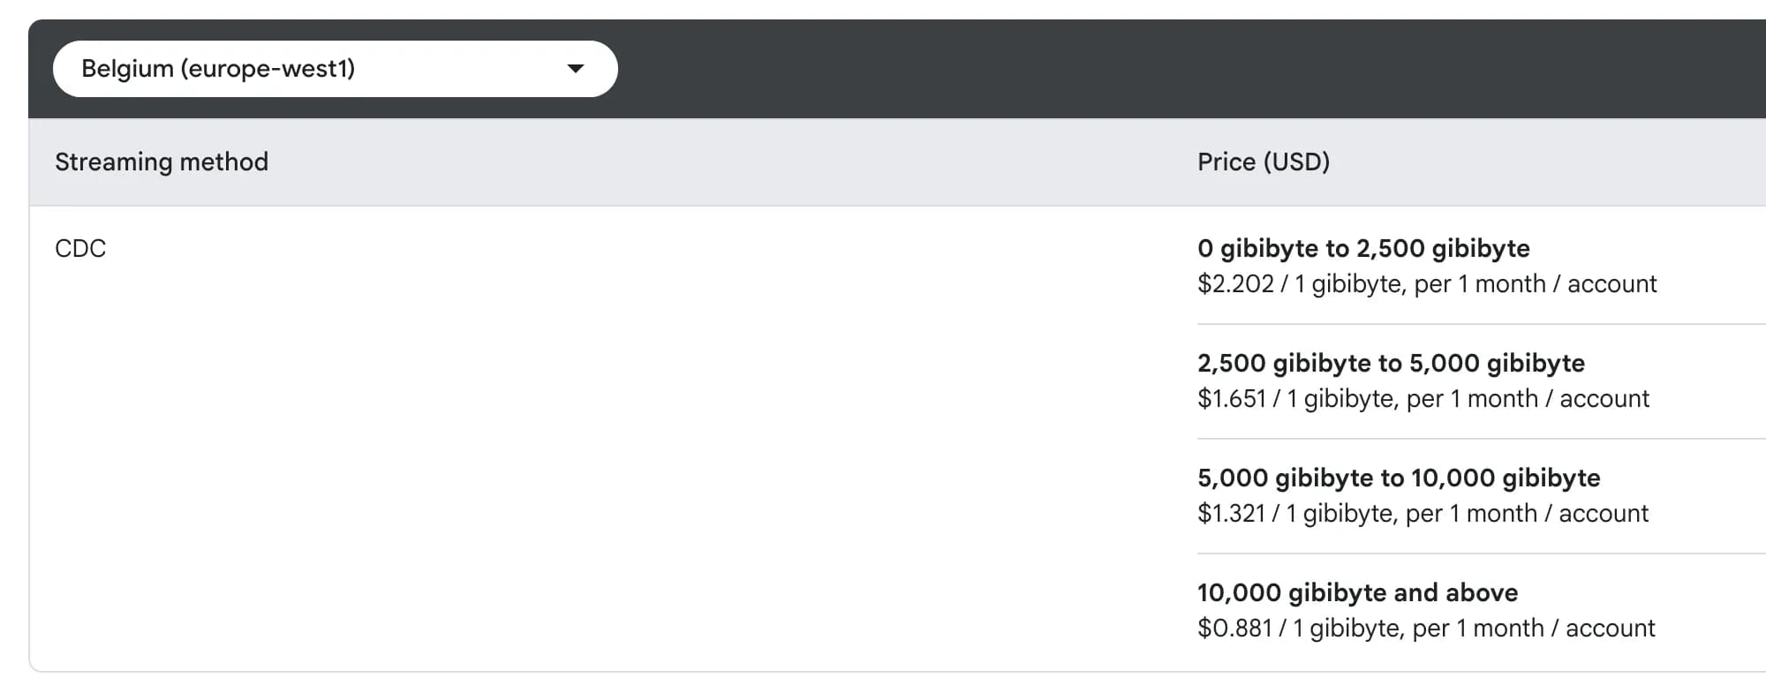This screenshot has width=1766, height=678.
Task: Select the CDC streaming method cell
Action: point(80,249)
